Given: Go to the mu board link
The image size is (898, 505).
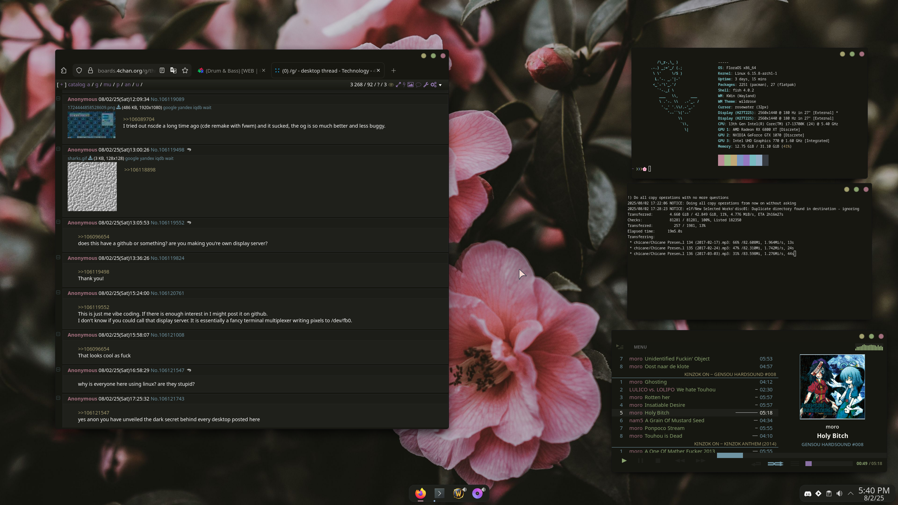Looking at the screenshot, I should coord(107,85).
